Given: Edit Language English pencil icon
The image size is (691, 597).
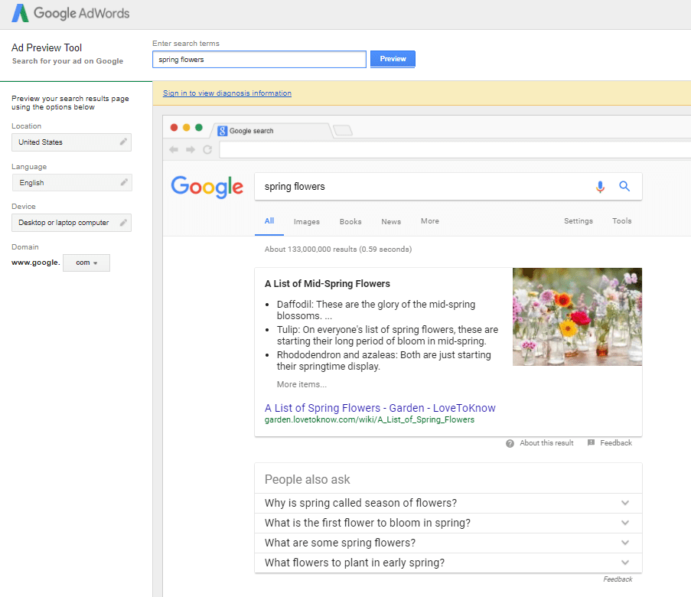Looking at the screenshot, I should point(124,182).
